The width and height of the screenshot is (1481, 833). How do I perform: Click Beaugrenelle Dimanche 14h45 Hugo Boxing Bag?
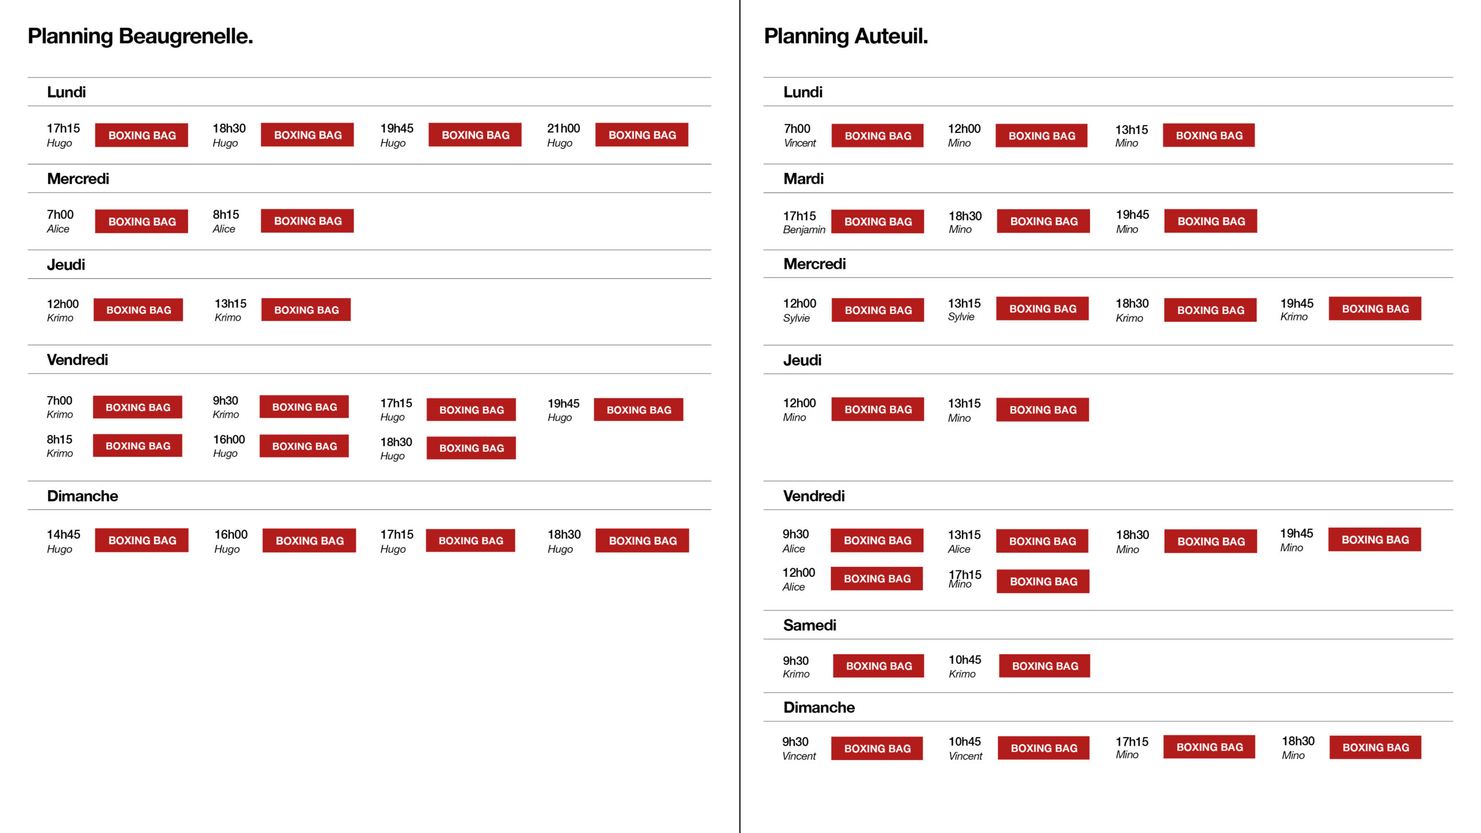click(x=142, y=541)
